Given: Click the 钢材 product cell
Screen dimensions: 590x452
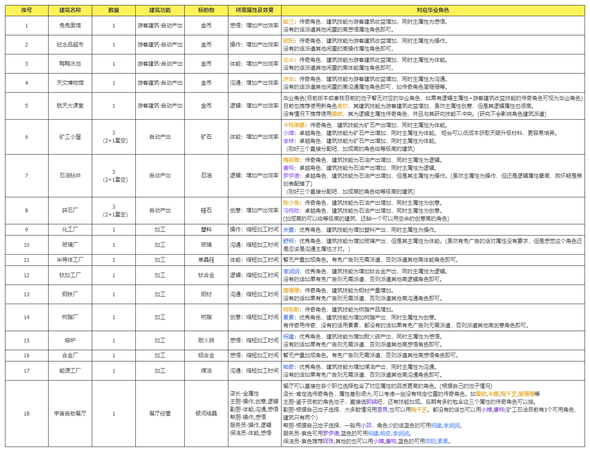Looking at the screenshot, I should [206, 295].
